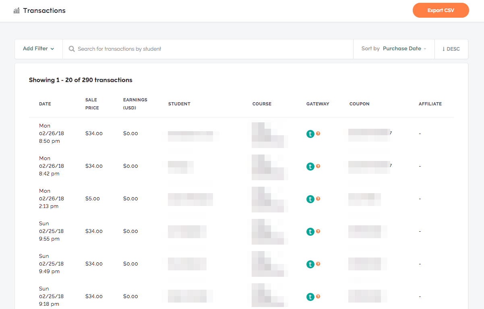Screen dimensions: 484x309
Task: Click orange help icon in 9:49 pm row
Action: pos(318,264)
